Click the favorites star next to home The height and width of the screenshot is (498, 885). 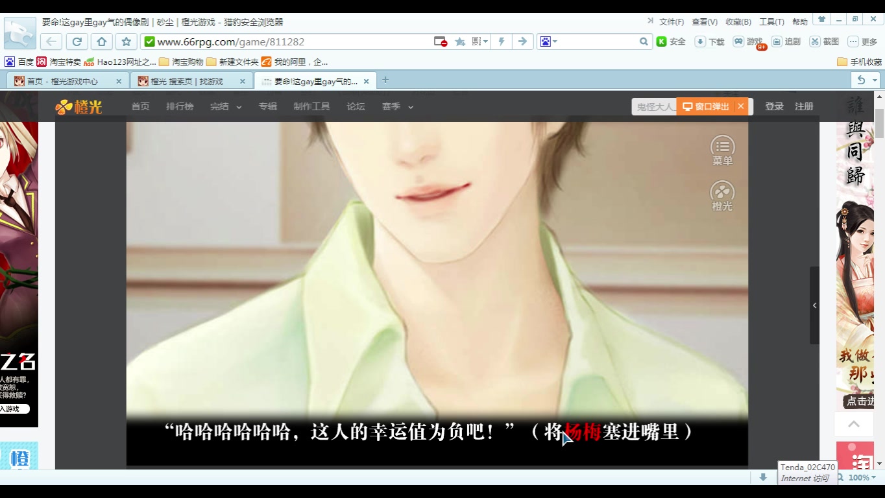pyautogui.click(x=127, y=41)
